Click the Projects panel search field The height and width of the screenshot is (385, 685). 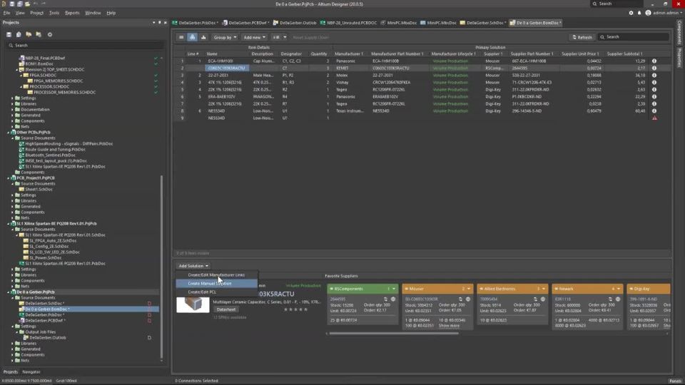point(86,46)
